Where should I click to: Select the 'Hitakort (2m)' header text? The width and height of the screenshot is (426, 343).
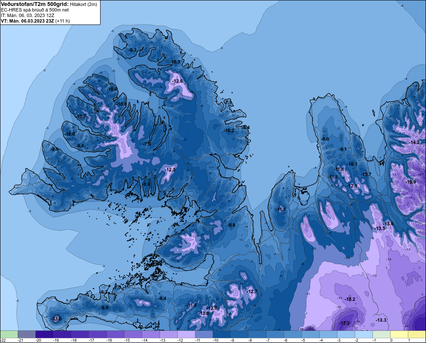click(x=83, y=4)
